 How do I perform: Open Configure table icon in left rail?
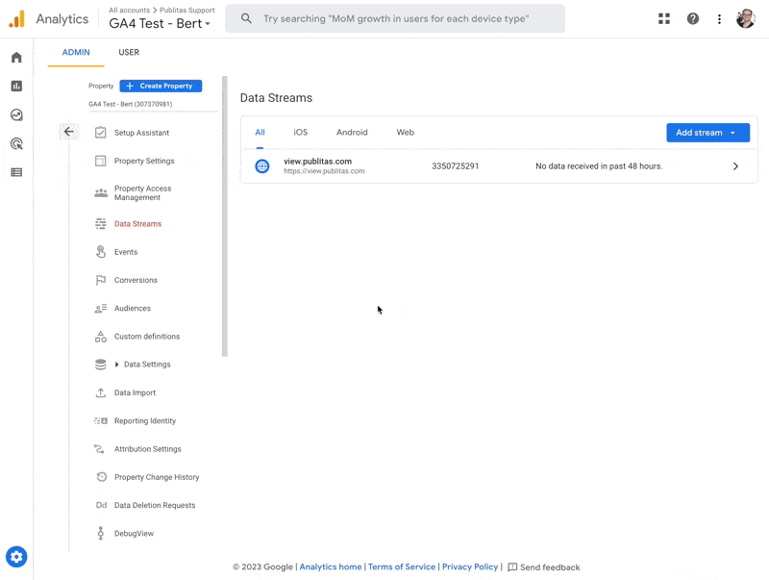(16, 172)
